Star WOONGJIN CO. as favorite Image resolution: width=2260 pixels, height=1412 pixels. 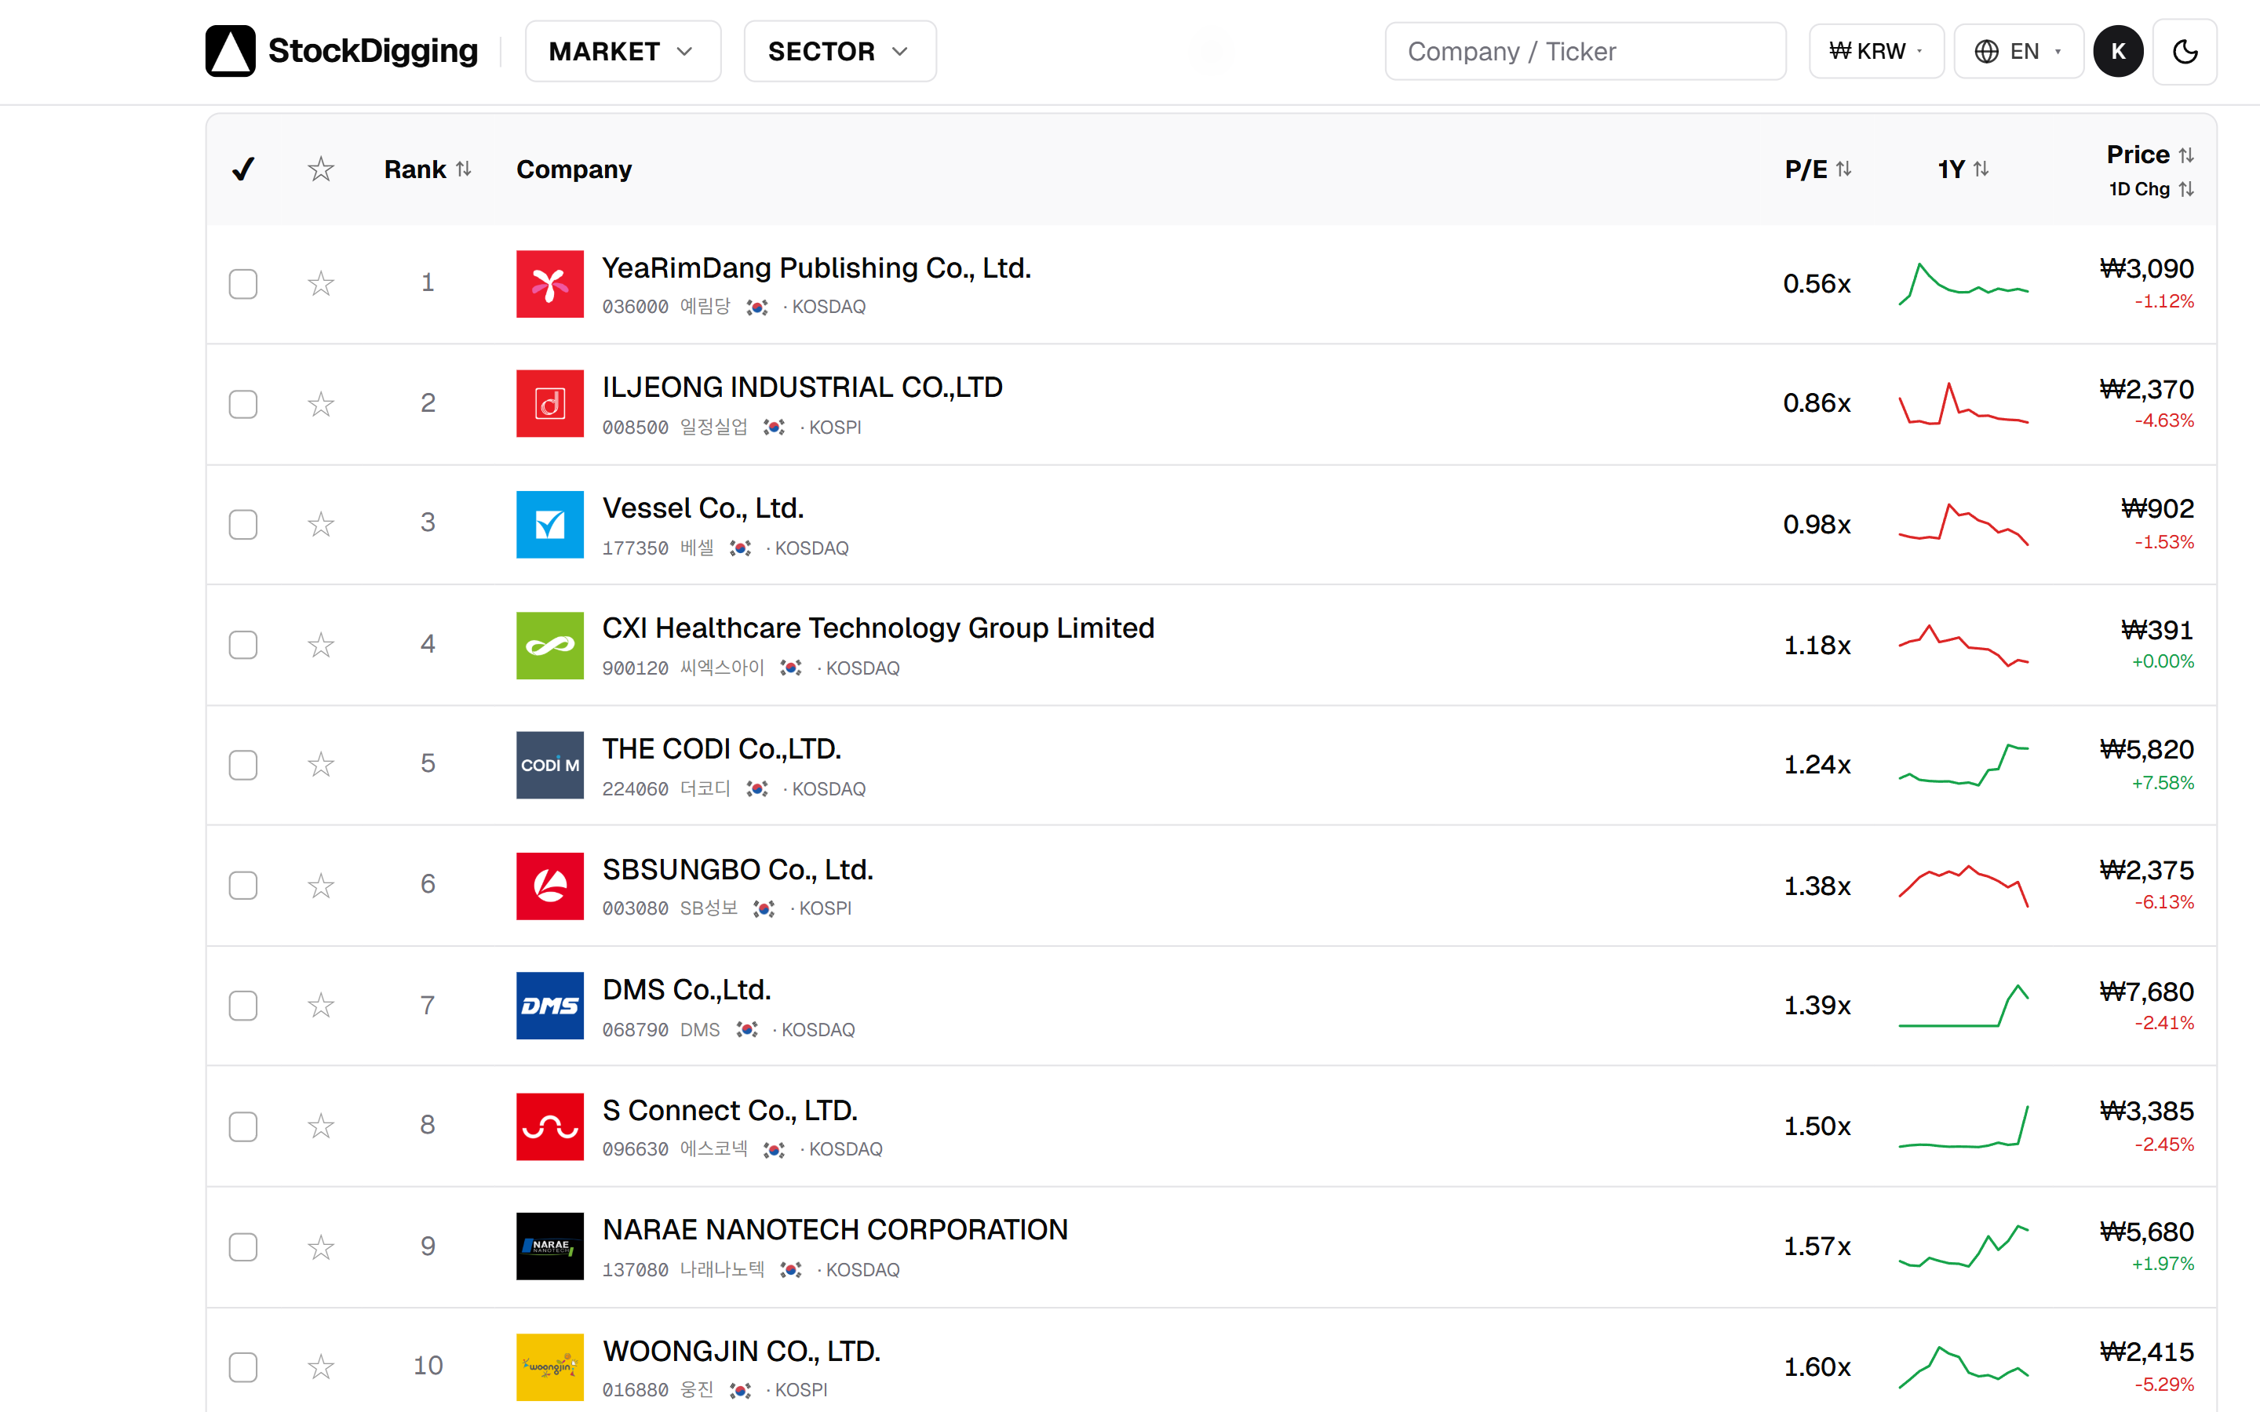click(321, 1367)
